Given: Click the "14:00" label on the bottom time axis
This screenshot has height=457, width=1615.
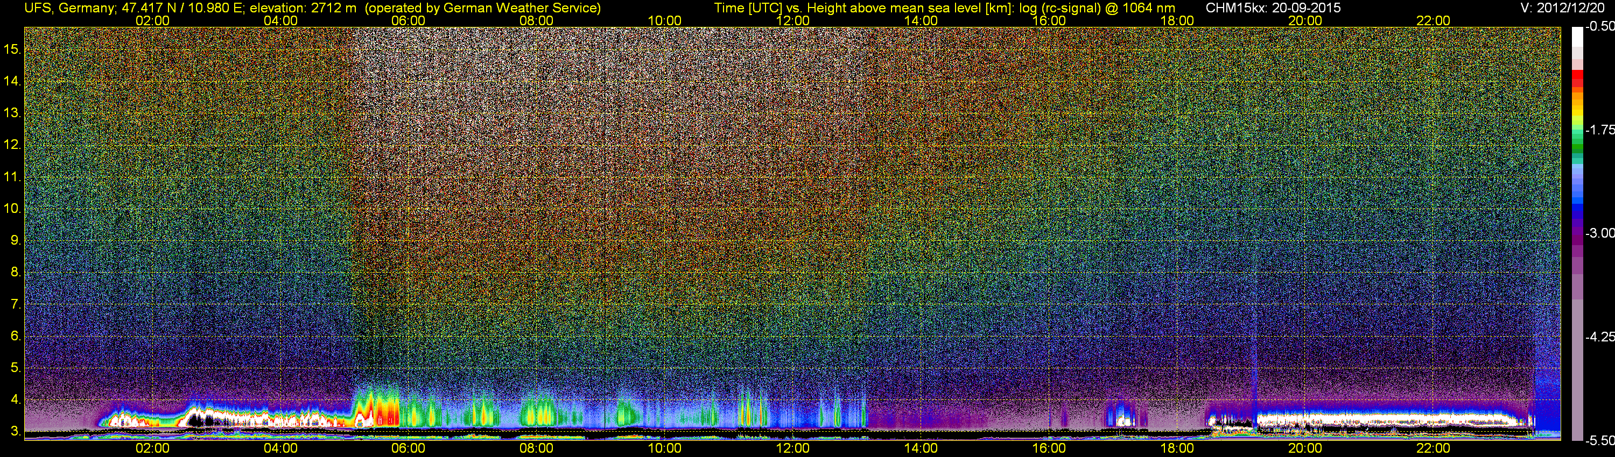Looking at the screenshot, I should coord(921,448).
